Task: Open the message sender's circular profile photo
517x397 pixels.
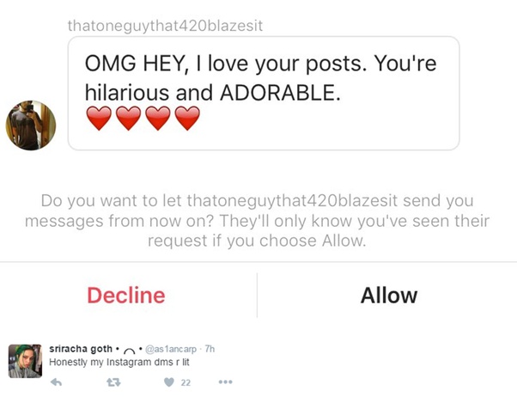Action: point(31,125)
